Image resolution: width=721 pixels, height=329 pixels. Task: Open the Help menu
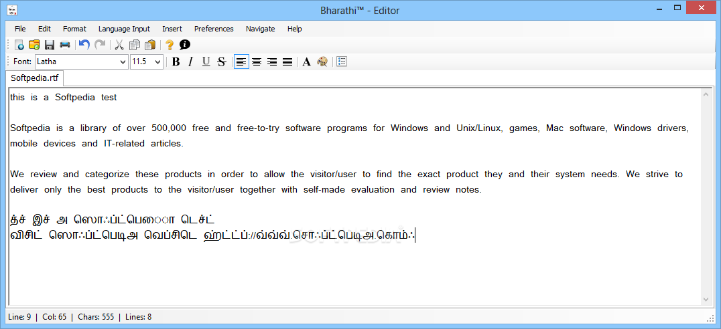coord(295,29)
